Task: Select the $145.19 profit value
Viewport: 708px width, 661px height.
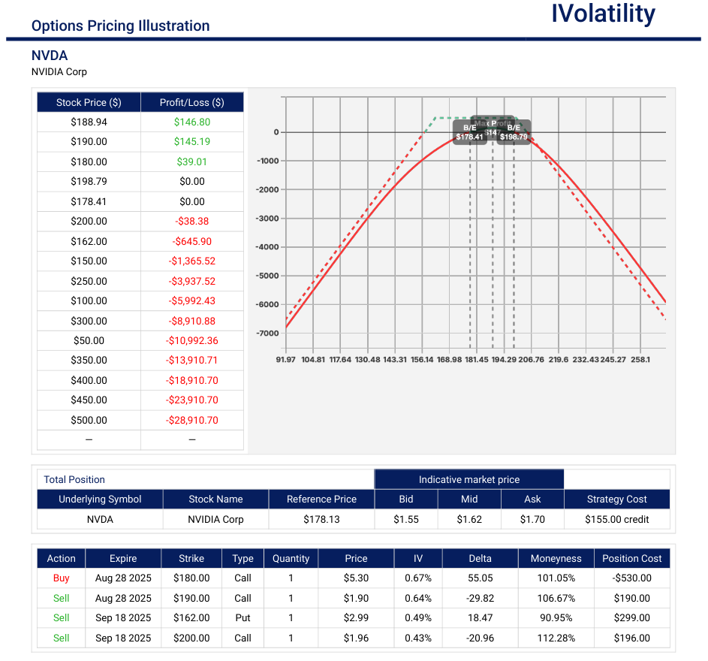Action: (192, 141)
